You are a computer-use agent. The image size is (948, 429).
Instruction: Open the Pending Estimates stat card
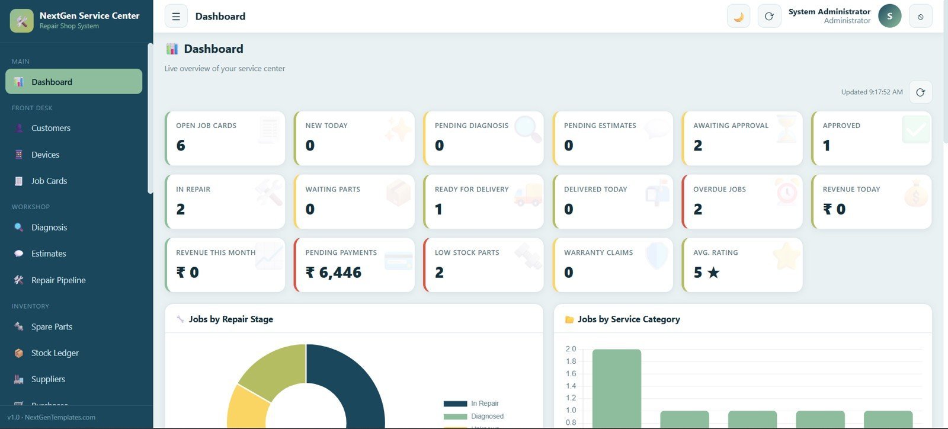coord(613,138)
